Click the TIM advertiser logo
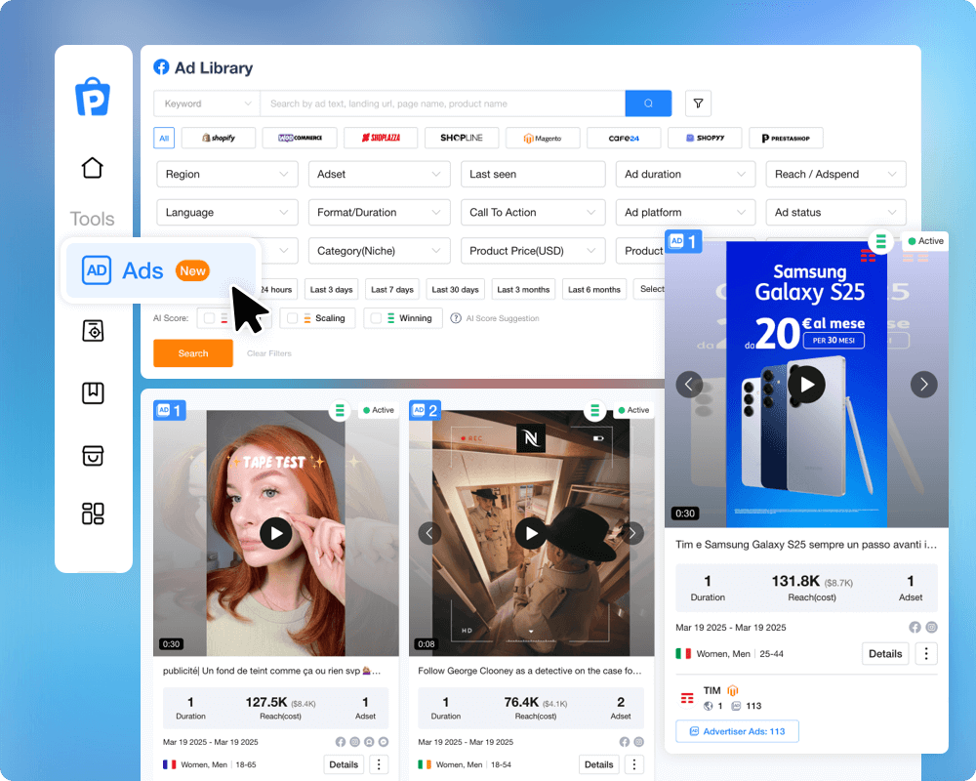Screen dimensions: 976x781 click(x=687, y=698)
